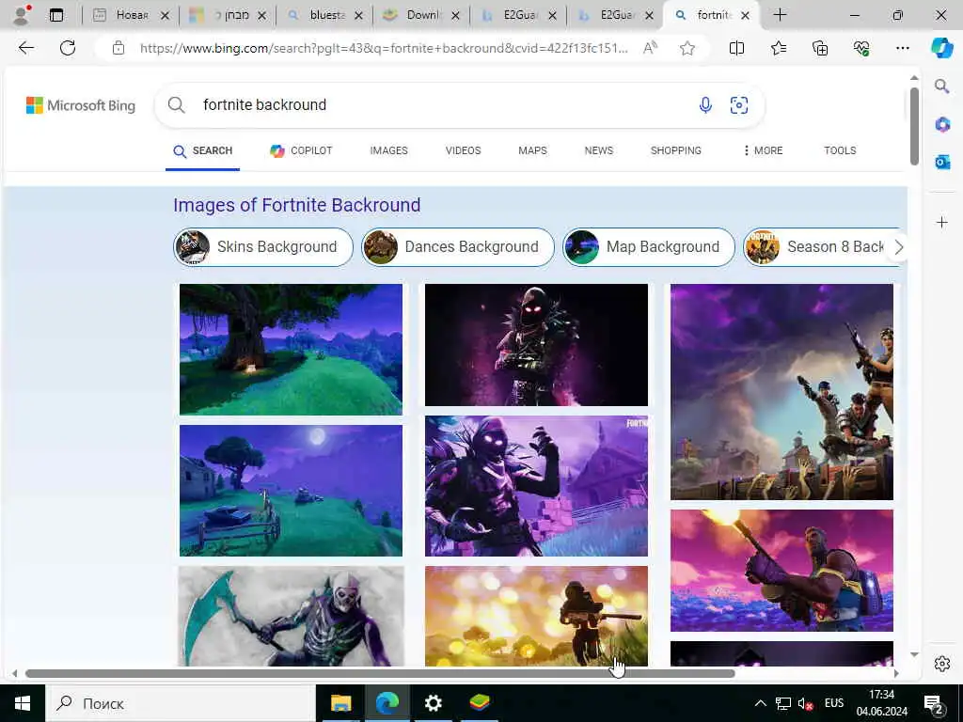Switch to Shopping results

[675, 150]
